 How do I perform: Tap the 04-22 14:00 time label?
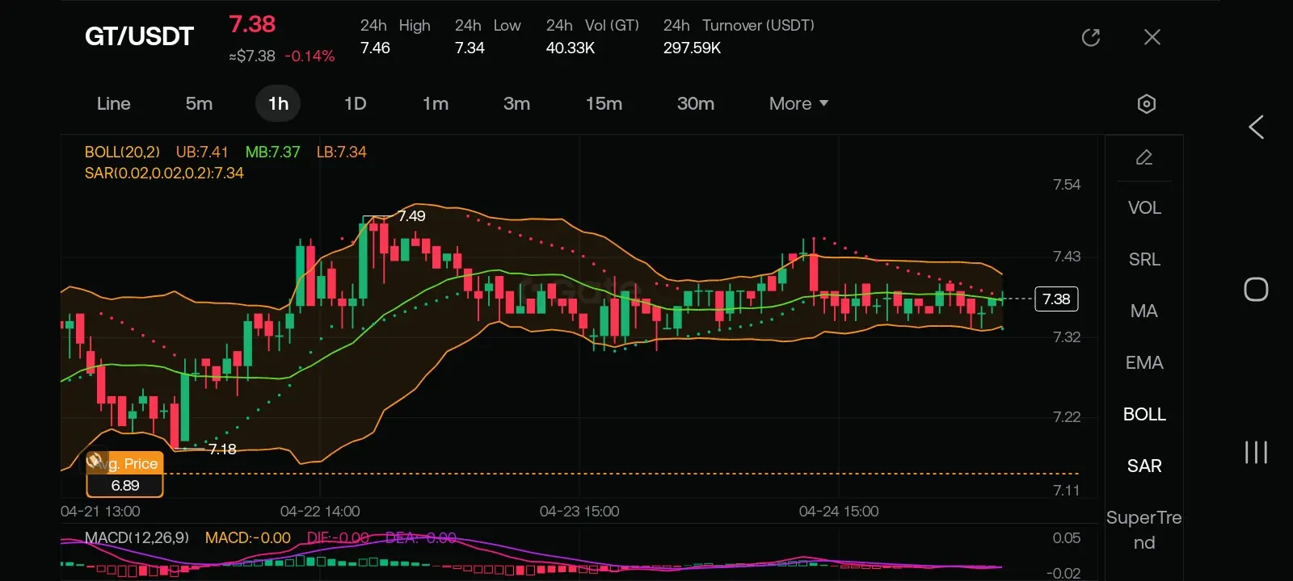(x=320, y=511)
